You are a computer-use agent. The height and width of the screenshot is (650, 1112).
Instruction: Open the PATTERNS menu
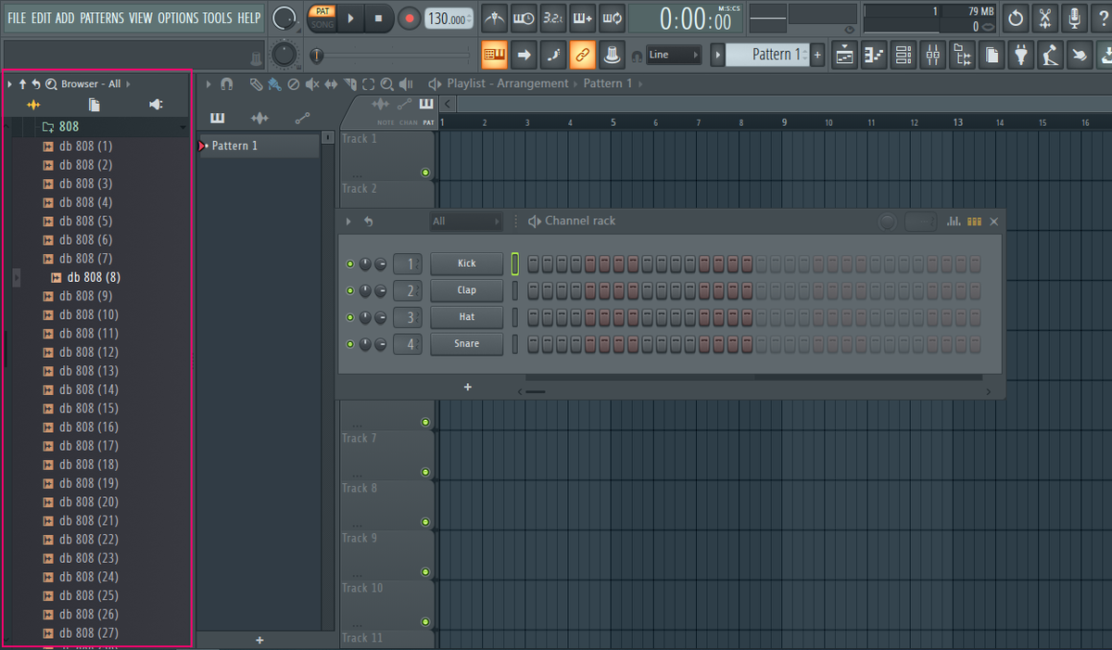point(102,19)
